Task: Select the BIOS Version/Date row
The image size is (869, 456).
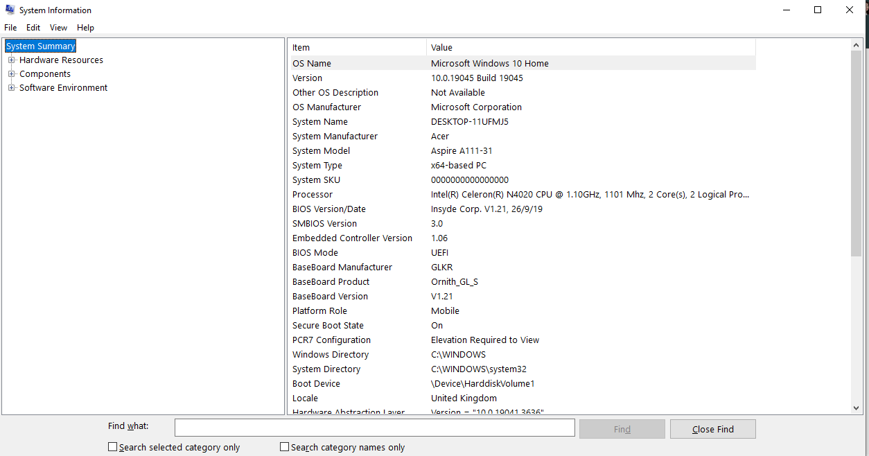Action: (x=522, y=209)
